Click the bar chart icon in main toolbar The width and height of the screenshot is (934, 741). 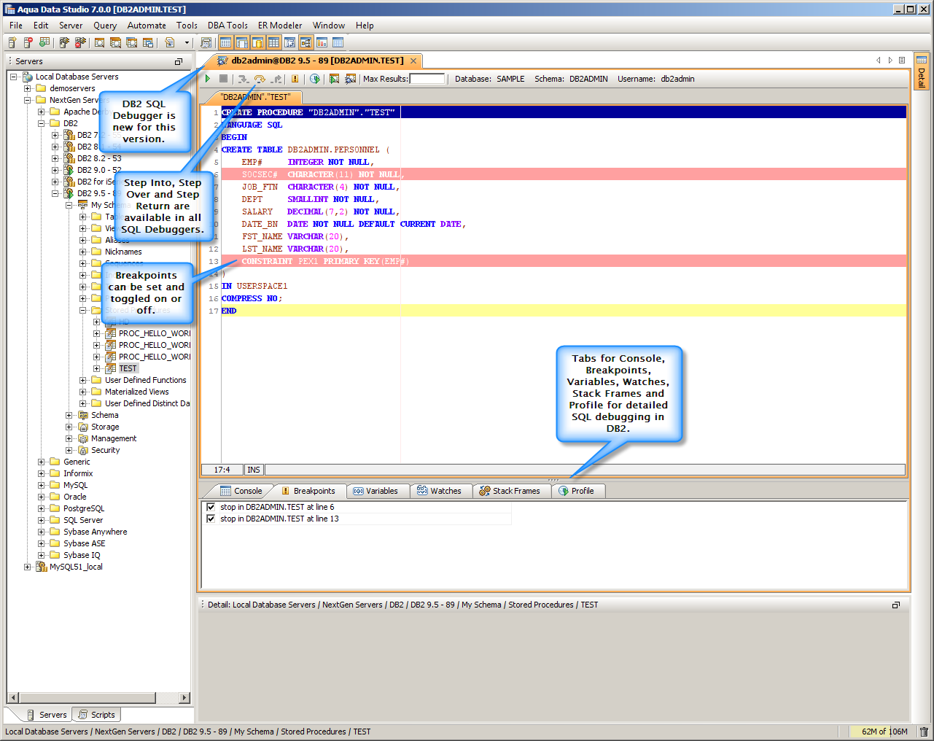pos(322,43)
